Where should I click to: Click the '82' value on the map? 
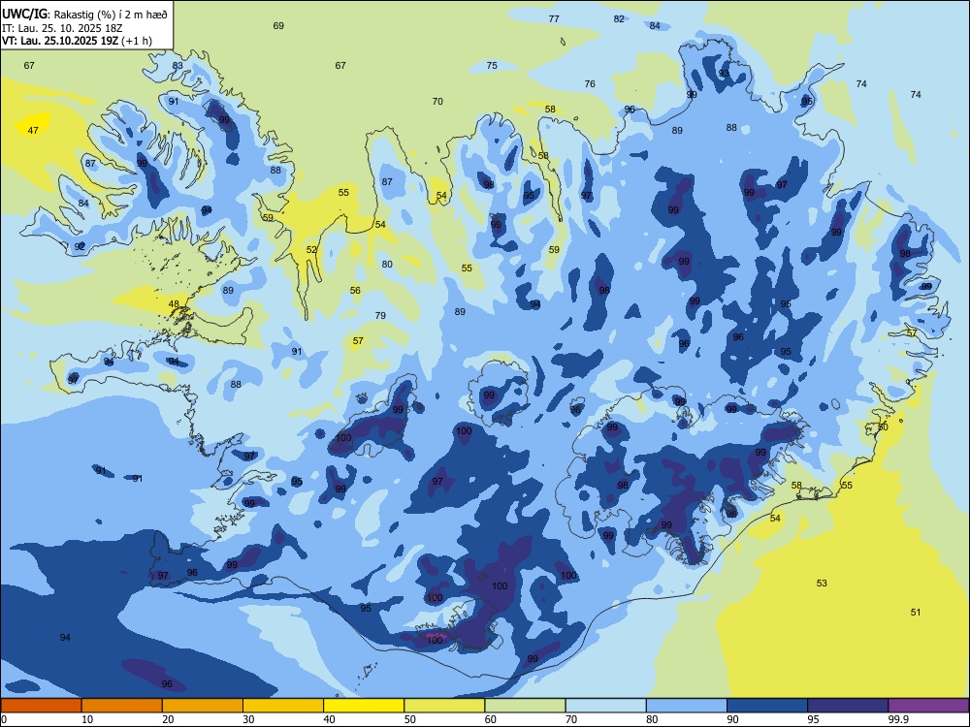619,19
